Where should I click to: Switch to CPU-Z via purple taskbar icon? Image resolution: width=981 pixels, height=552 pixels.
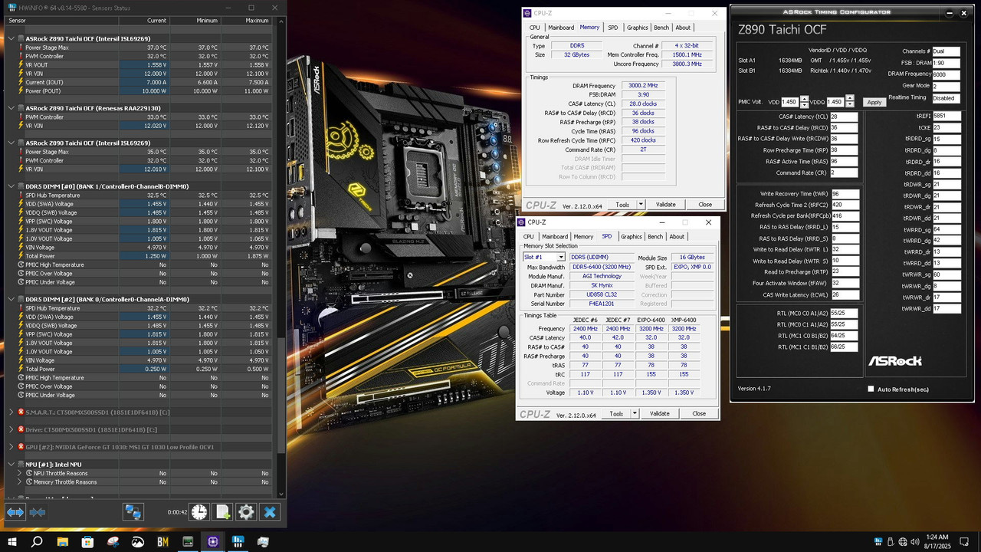213,541
